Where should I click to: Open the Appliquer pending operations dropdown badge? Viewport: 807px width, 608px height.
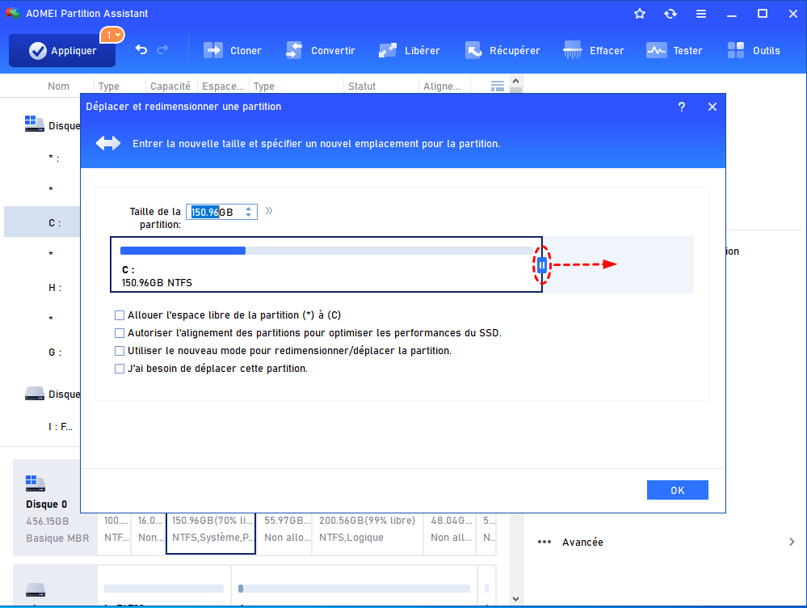point(111,35)
